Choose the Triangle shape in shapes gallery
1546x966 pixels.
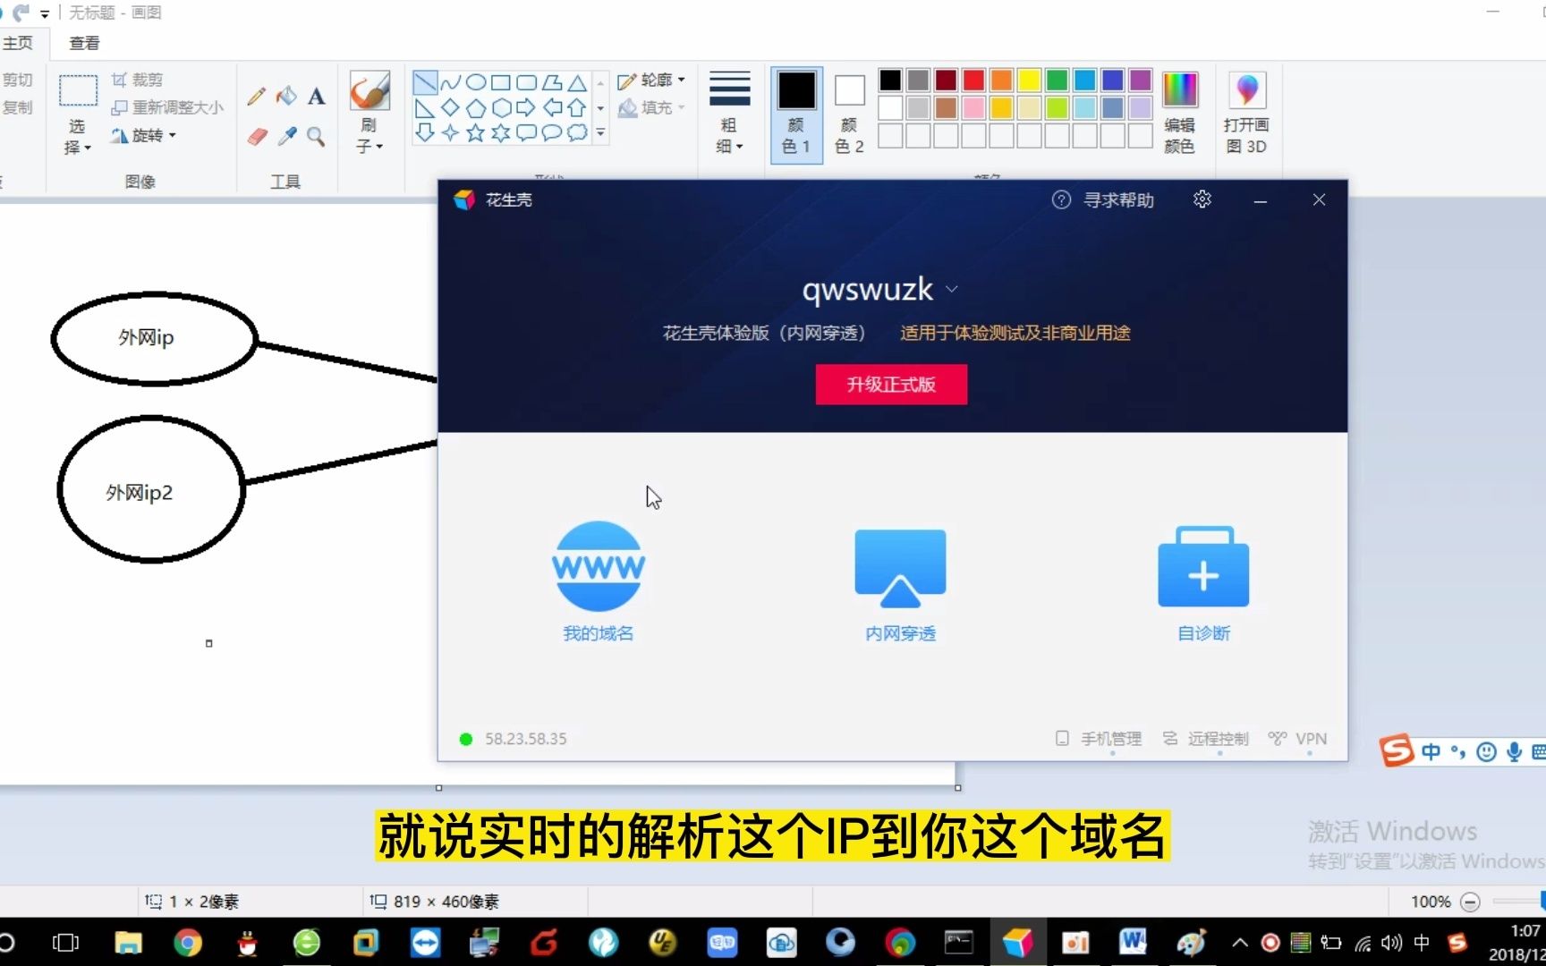pos(578,82)
